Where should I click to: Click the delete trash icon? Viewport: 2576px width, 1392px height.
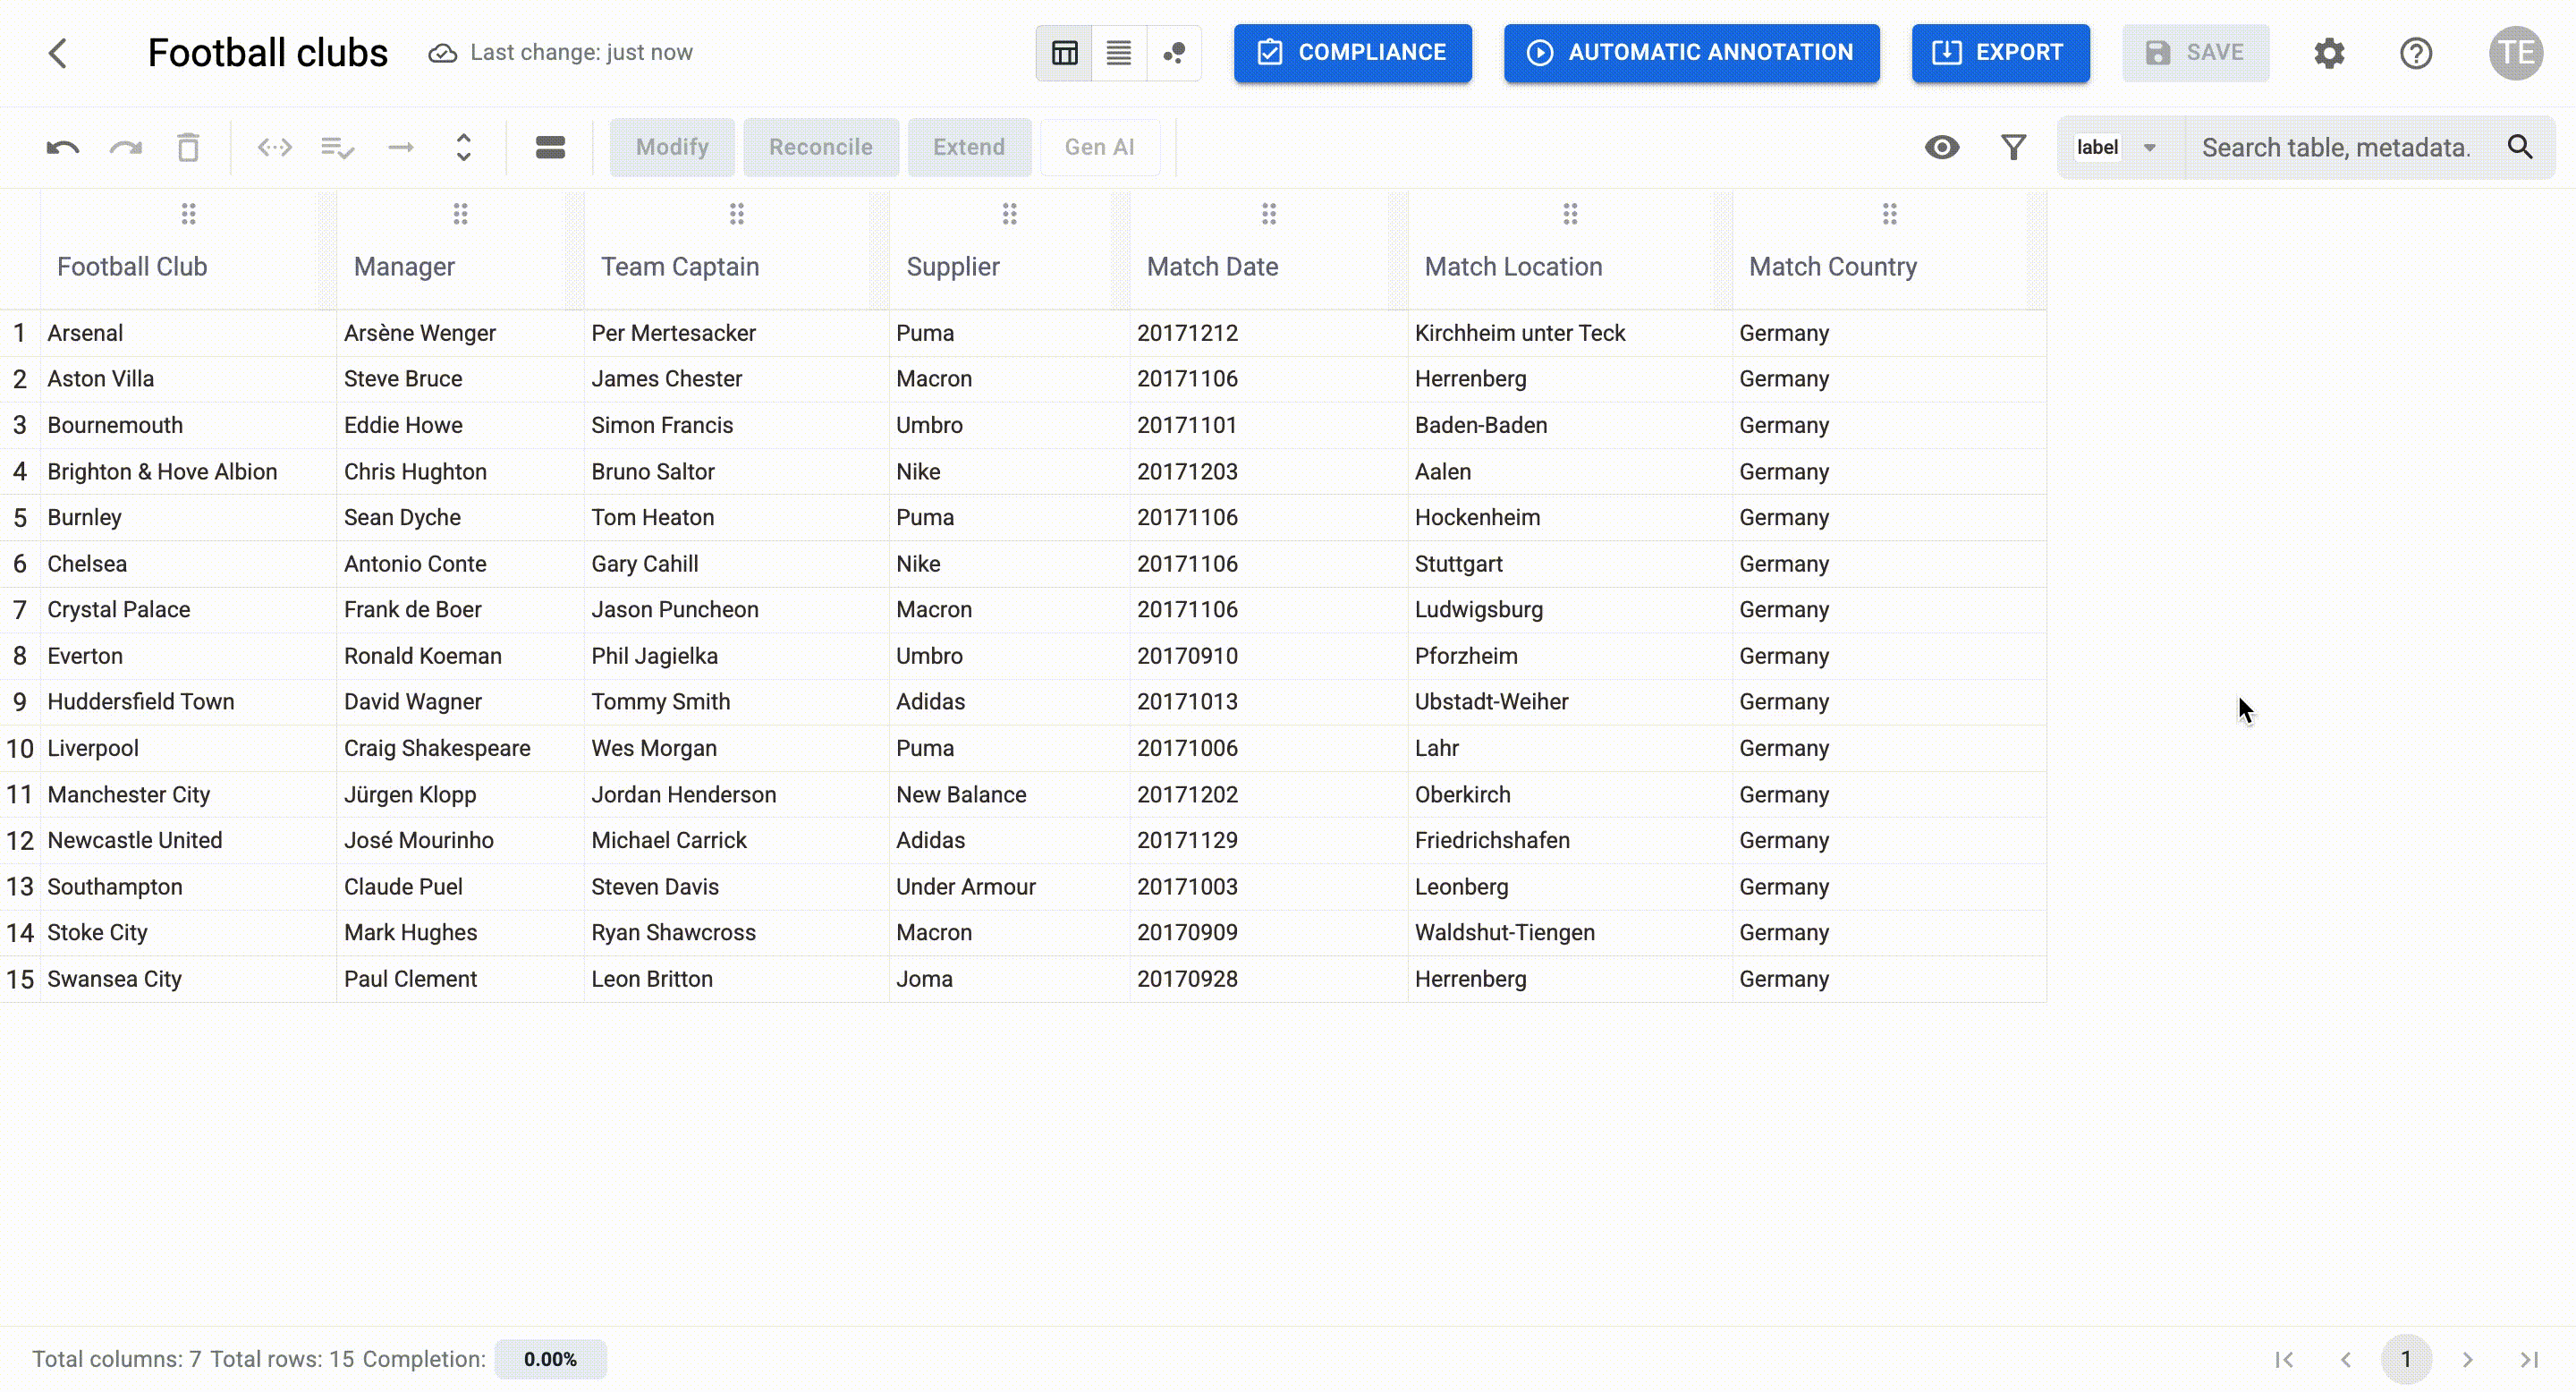point(188,148)
